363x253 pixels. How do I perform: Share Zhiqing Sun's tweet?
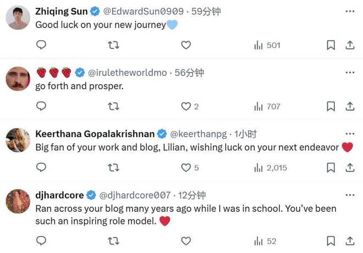click(x=350, y=45)
